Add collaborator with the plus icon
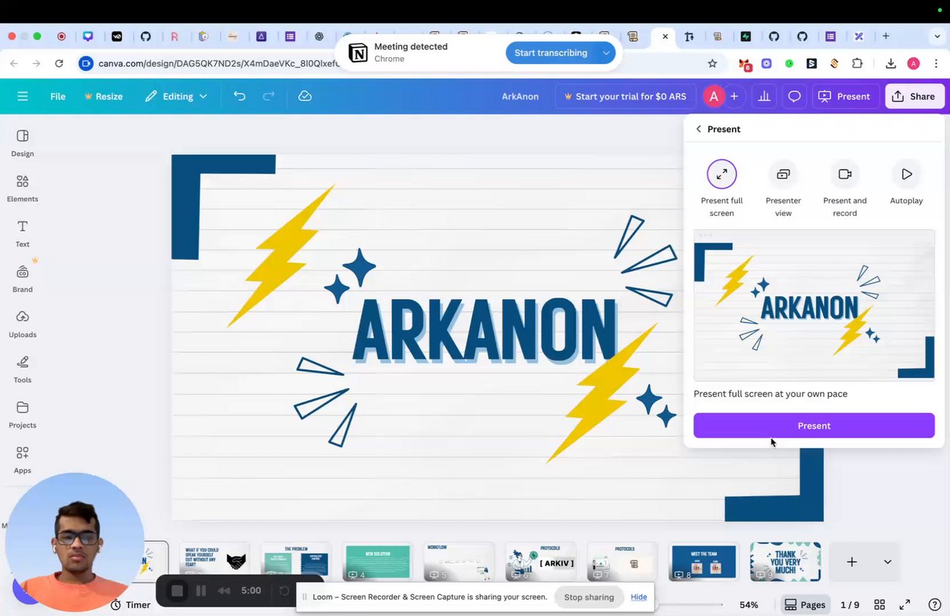 734,96
